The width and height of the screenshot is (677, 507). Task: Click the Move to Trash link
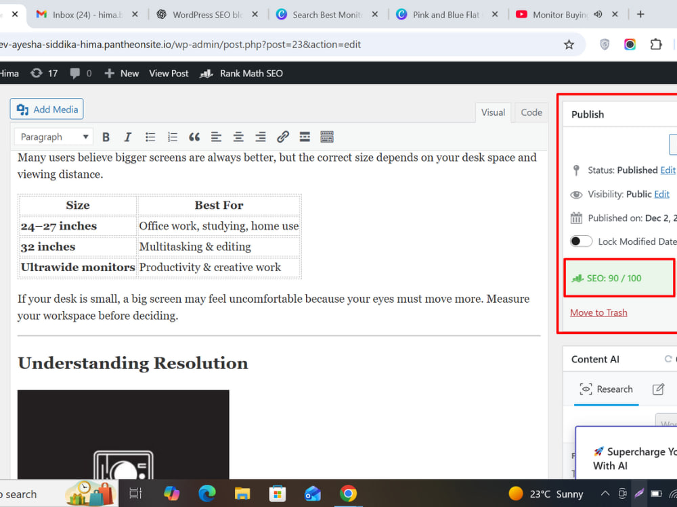point(598,313)
